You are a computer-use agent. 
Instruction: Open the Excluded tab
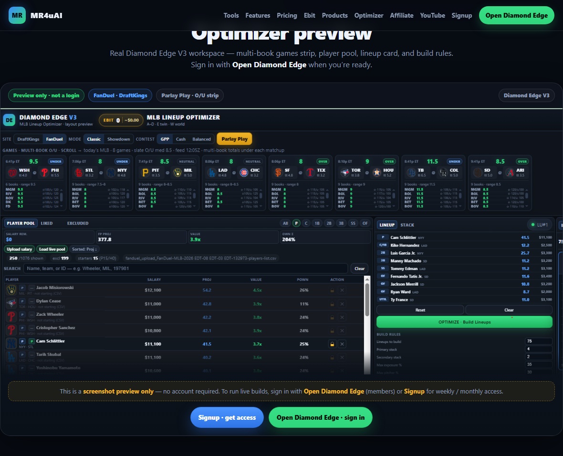point(78,223)
